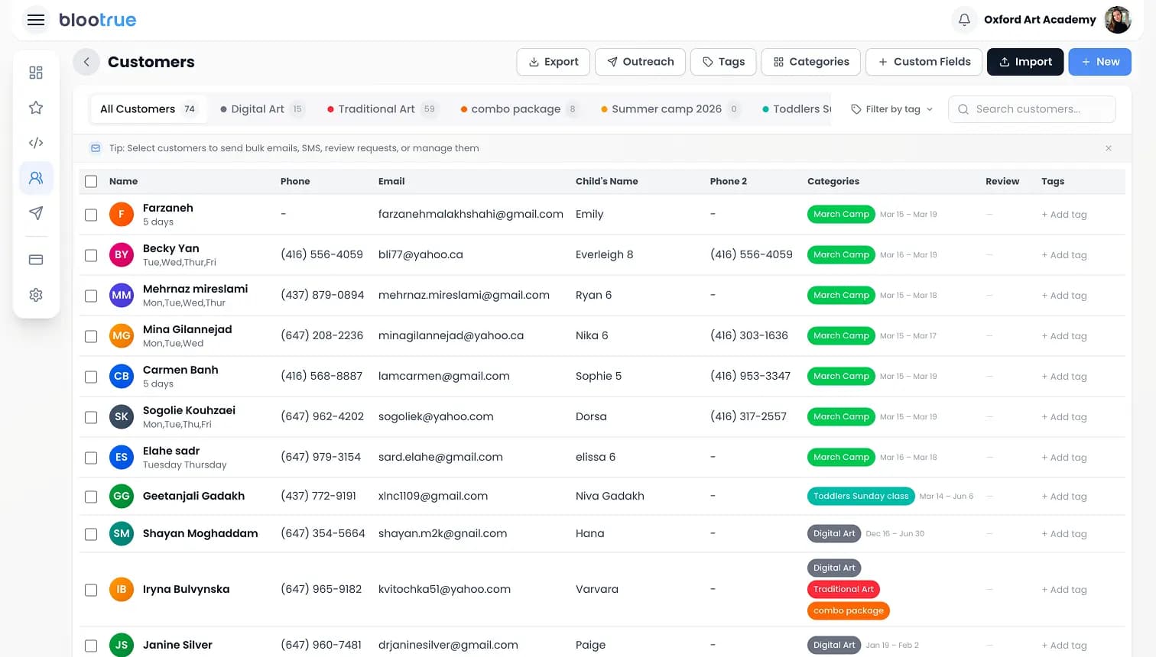Click the New button
Screen dimensions: 1156x657
1099,62
